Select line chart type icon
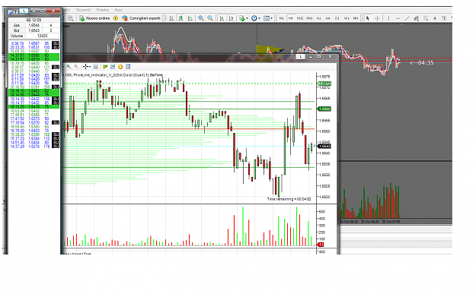 click(x=190, y=18)
